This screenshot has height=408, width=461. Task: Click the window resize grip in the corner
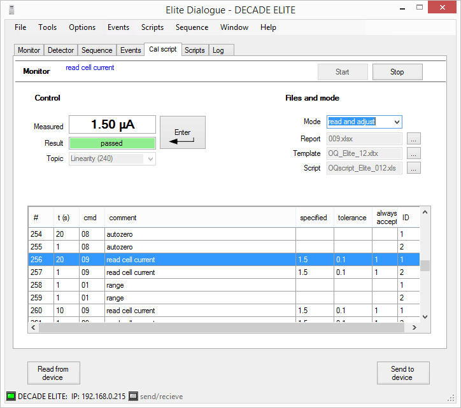coord(451,398)
